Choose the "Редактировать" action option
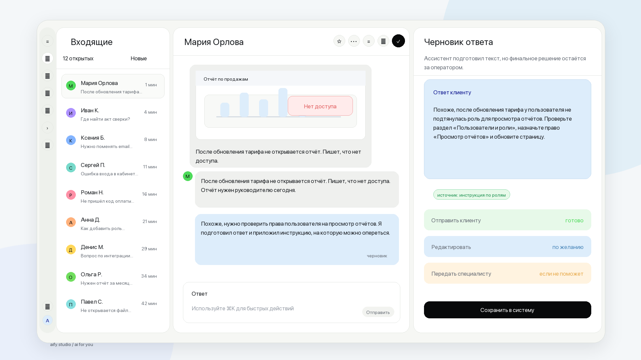 507,247
